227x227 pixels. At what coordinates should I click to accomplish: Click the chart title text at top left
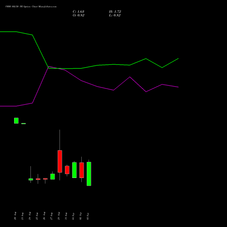tap(31, 7)
